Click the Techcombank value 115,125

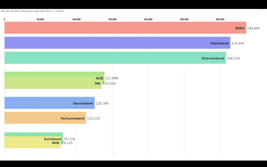click(x=93, y=118)
